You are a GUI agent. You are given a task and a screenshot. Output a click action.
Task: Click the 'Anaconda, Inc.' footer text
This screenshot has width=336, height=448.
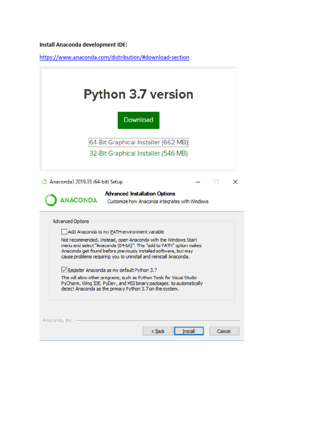[58, 320]
